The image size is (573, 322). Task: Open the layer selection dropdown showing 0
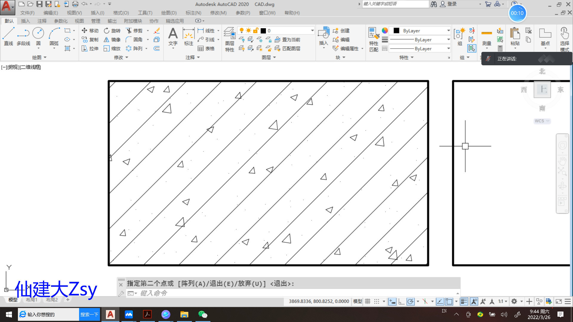312,30
